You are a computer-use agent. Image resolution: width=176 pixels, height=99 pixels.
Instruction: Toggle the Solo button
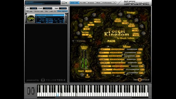click(x=46, y=11)
